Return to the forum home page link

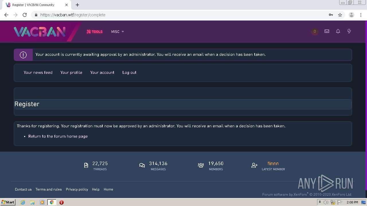tap(58, 136)
